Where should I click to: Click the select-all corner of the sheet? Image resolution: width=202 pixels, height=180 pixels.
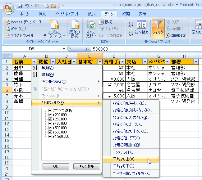pyautogui.click(x=7, y=56)
